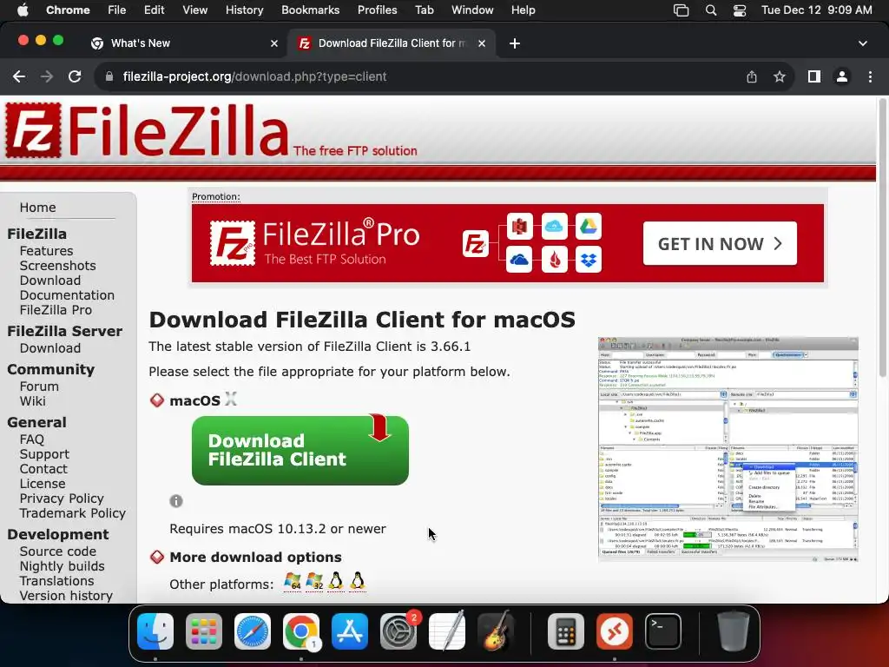This screenshot has width=889, height=667.
Task: Open Spotlight search in menu bar
Action: [x=711, y=10]
